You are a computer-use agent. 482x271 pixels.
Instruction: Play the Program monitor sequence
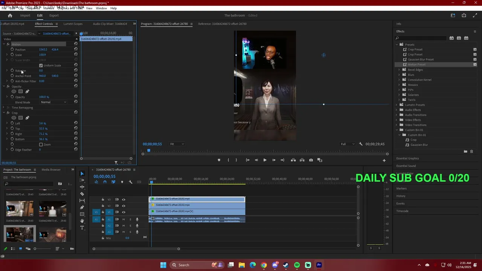265,160
